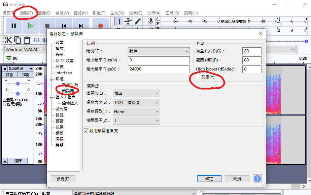311x195 pixels.
Task: Open the blue help question mark button
Action: [257, 179]
